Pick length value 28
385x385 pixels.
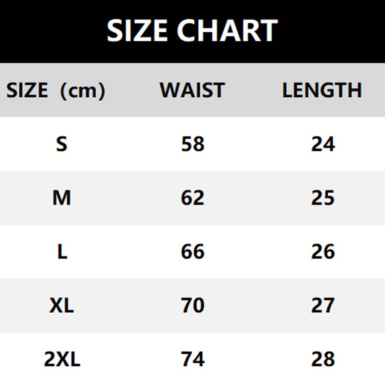[323, 359]
